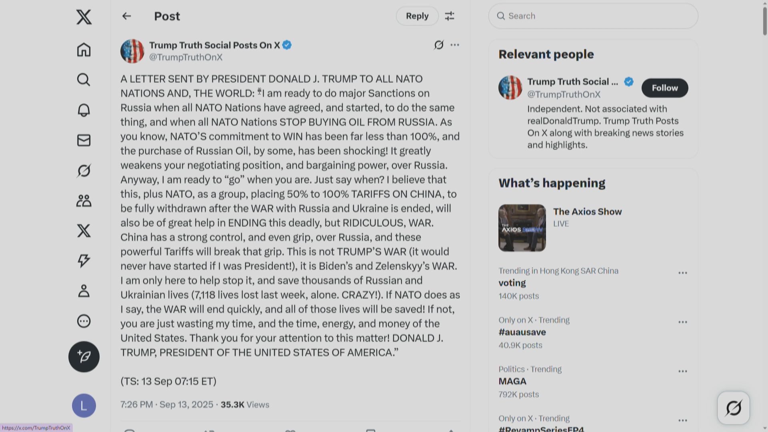
Task: Expand options for voting trend
Action: [682, 273]
